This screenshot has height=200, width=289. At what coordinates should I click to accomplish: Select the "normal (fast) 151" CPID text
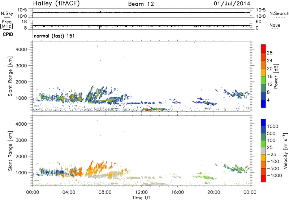tap(54, 36)
